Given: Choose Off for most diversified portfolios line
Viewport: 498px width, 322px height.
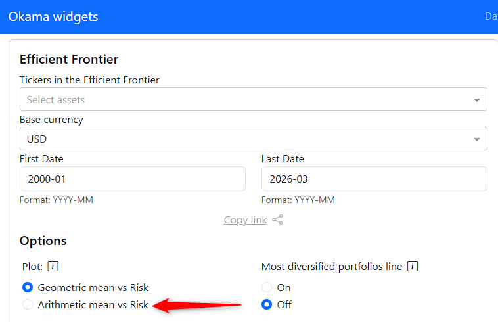Looking at the screenshot, I should 267,304.
